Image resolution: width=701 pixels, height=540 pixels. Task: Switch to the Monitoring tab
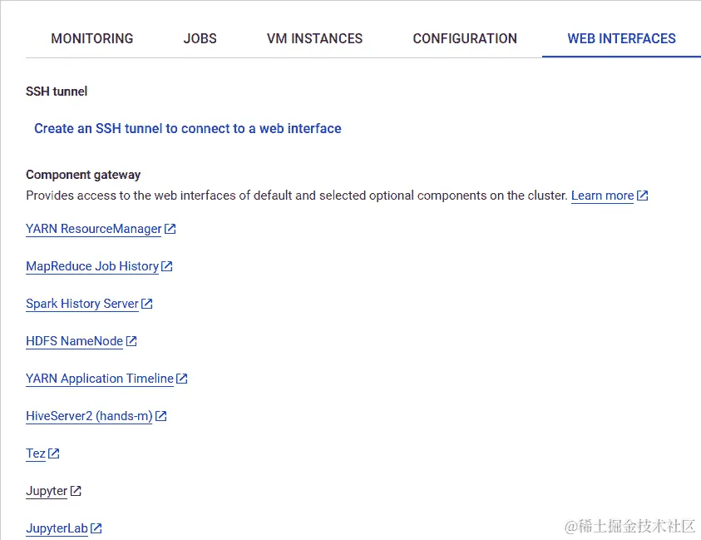pyautogui.click(x=92, y=38)
